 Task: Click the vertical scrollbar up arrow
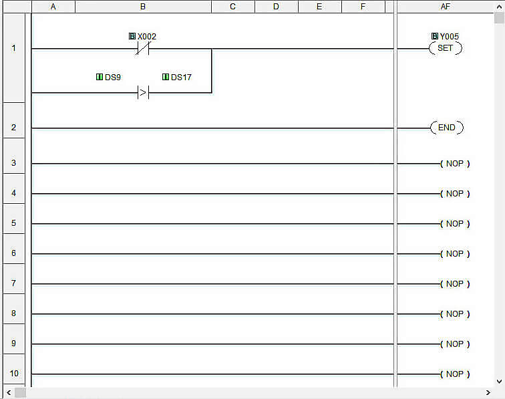click(x=499, y=7)
